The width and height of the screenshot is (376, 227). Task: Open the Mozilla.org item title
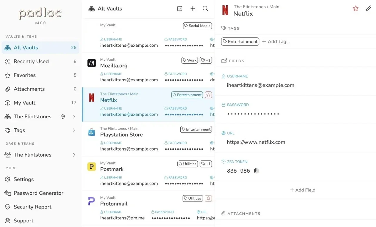pos(114,65)
